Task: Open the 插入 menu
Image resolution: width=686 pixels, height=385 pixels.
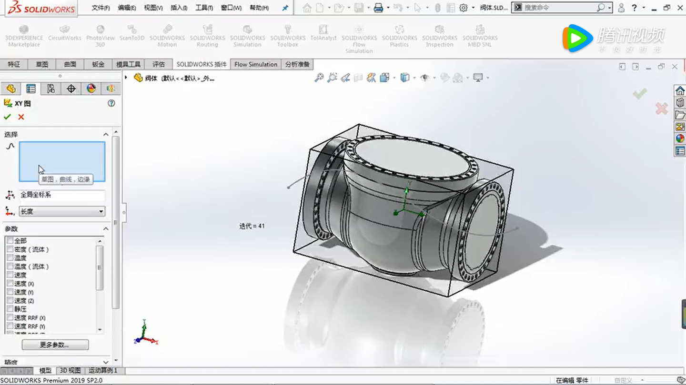Action: [x=178, y=8]
